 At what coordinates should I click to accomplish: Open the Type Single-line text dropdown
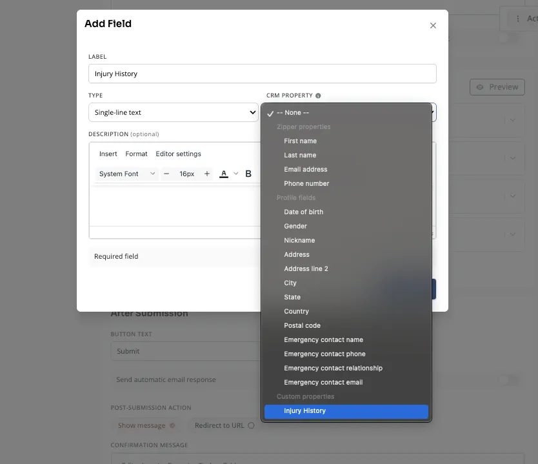[x=174, y=112]
